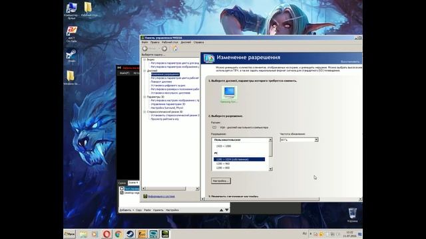This screenshot has height=239, width=426.
Task: Open Opera from the taskbar
Action: pyautogui.click(x=106, y=234)
